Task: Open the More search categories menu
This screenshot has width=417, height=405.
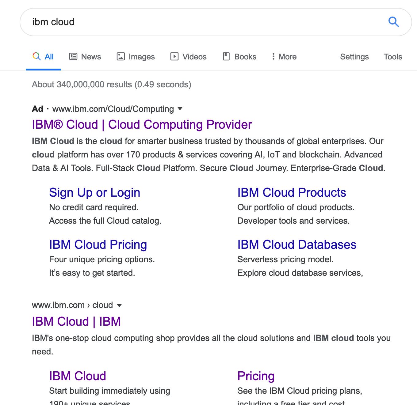Action: (284, 57)
